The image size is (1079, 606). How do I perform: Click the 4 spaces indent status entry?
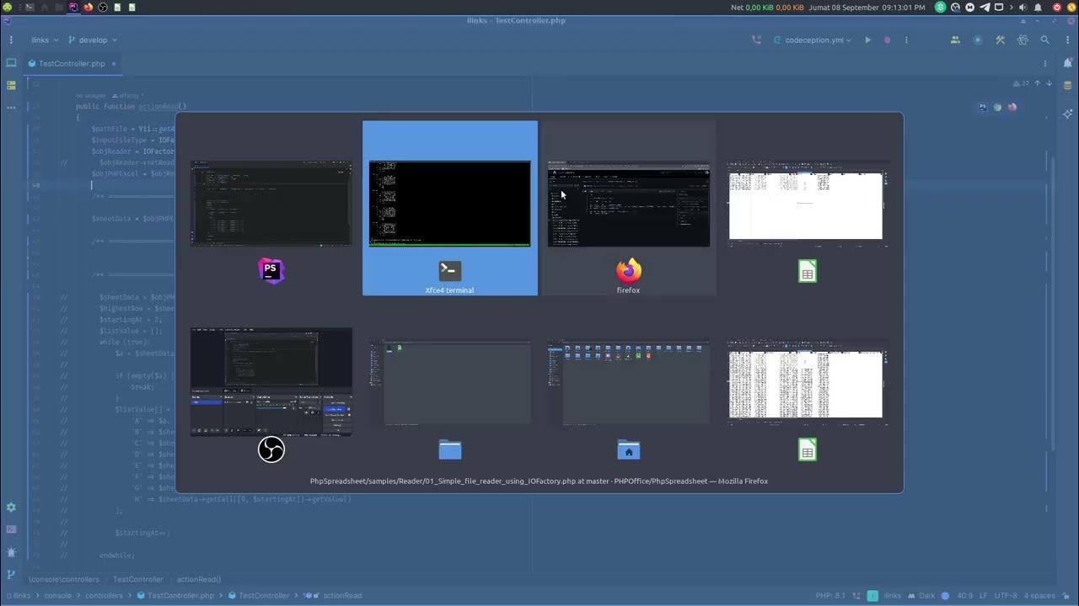point(1039,595)
